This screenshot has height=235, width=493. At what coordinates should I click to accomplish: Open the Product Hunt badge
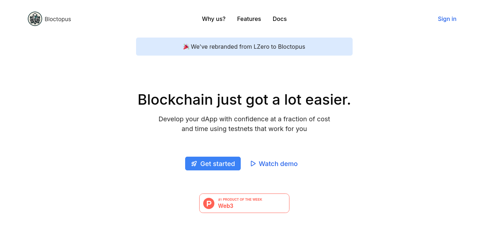[x=244, y=203]
